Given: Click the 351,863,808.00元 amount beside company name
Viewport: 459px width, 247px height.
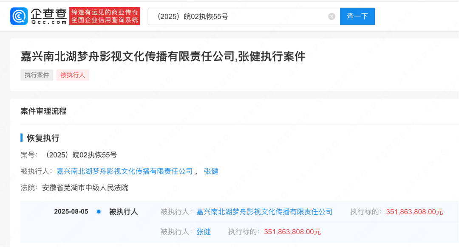Looking at the screenshot, I should click(414, 212).
